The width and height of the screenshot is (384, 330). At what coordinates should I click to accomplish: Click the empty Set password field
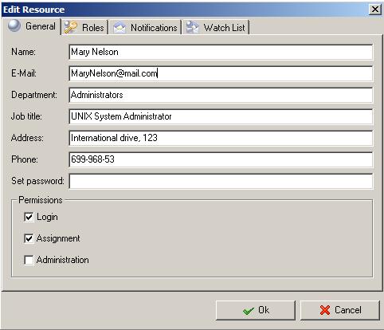click(x=221, y=181)
